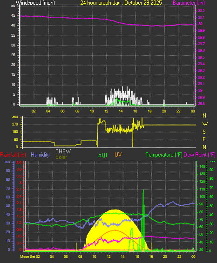Click the "E" compass label beside the wind direction graph
The width and height of the screenshot is (217, 263).
tap(204, 139)
